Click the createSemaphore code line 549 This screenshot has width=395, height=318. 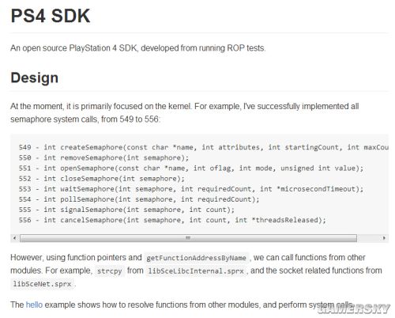click(x=204, y=147)
